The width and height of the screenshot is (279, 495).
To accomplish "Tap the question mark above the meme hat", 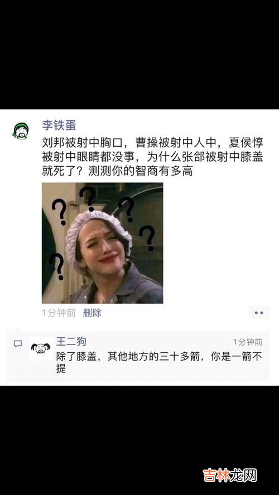I will click(88, 198).
